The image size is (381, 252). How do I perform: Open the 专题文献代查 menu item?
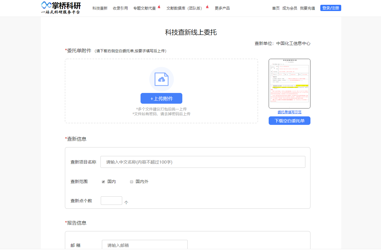144,8
